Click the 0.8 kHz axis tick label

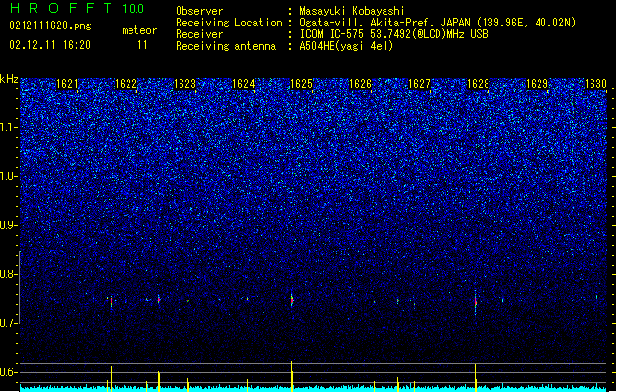coord(8,274)
